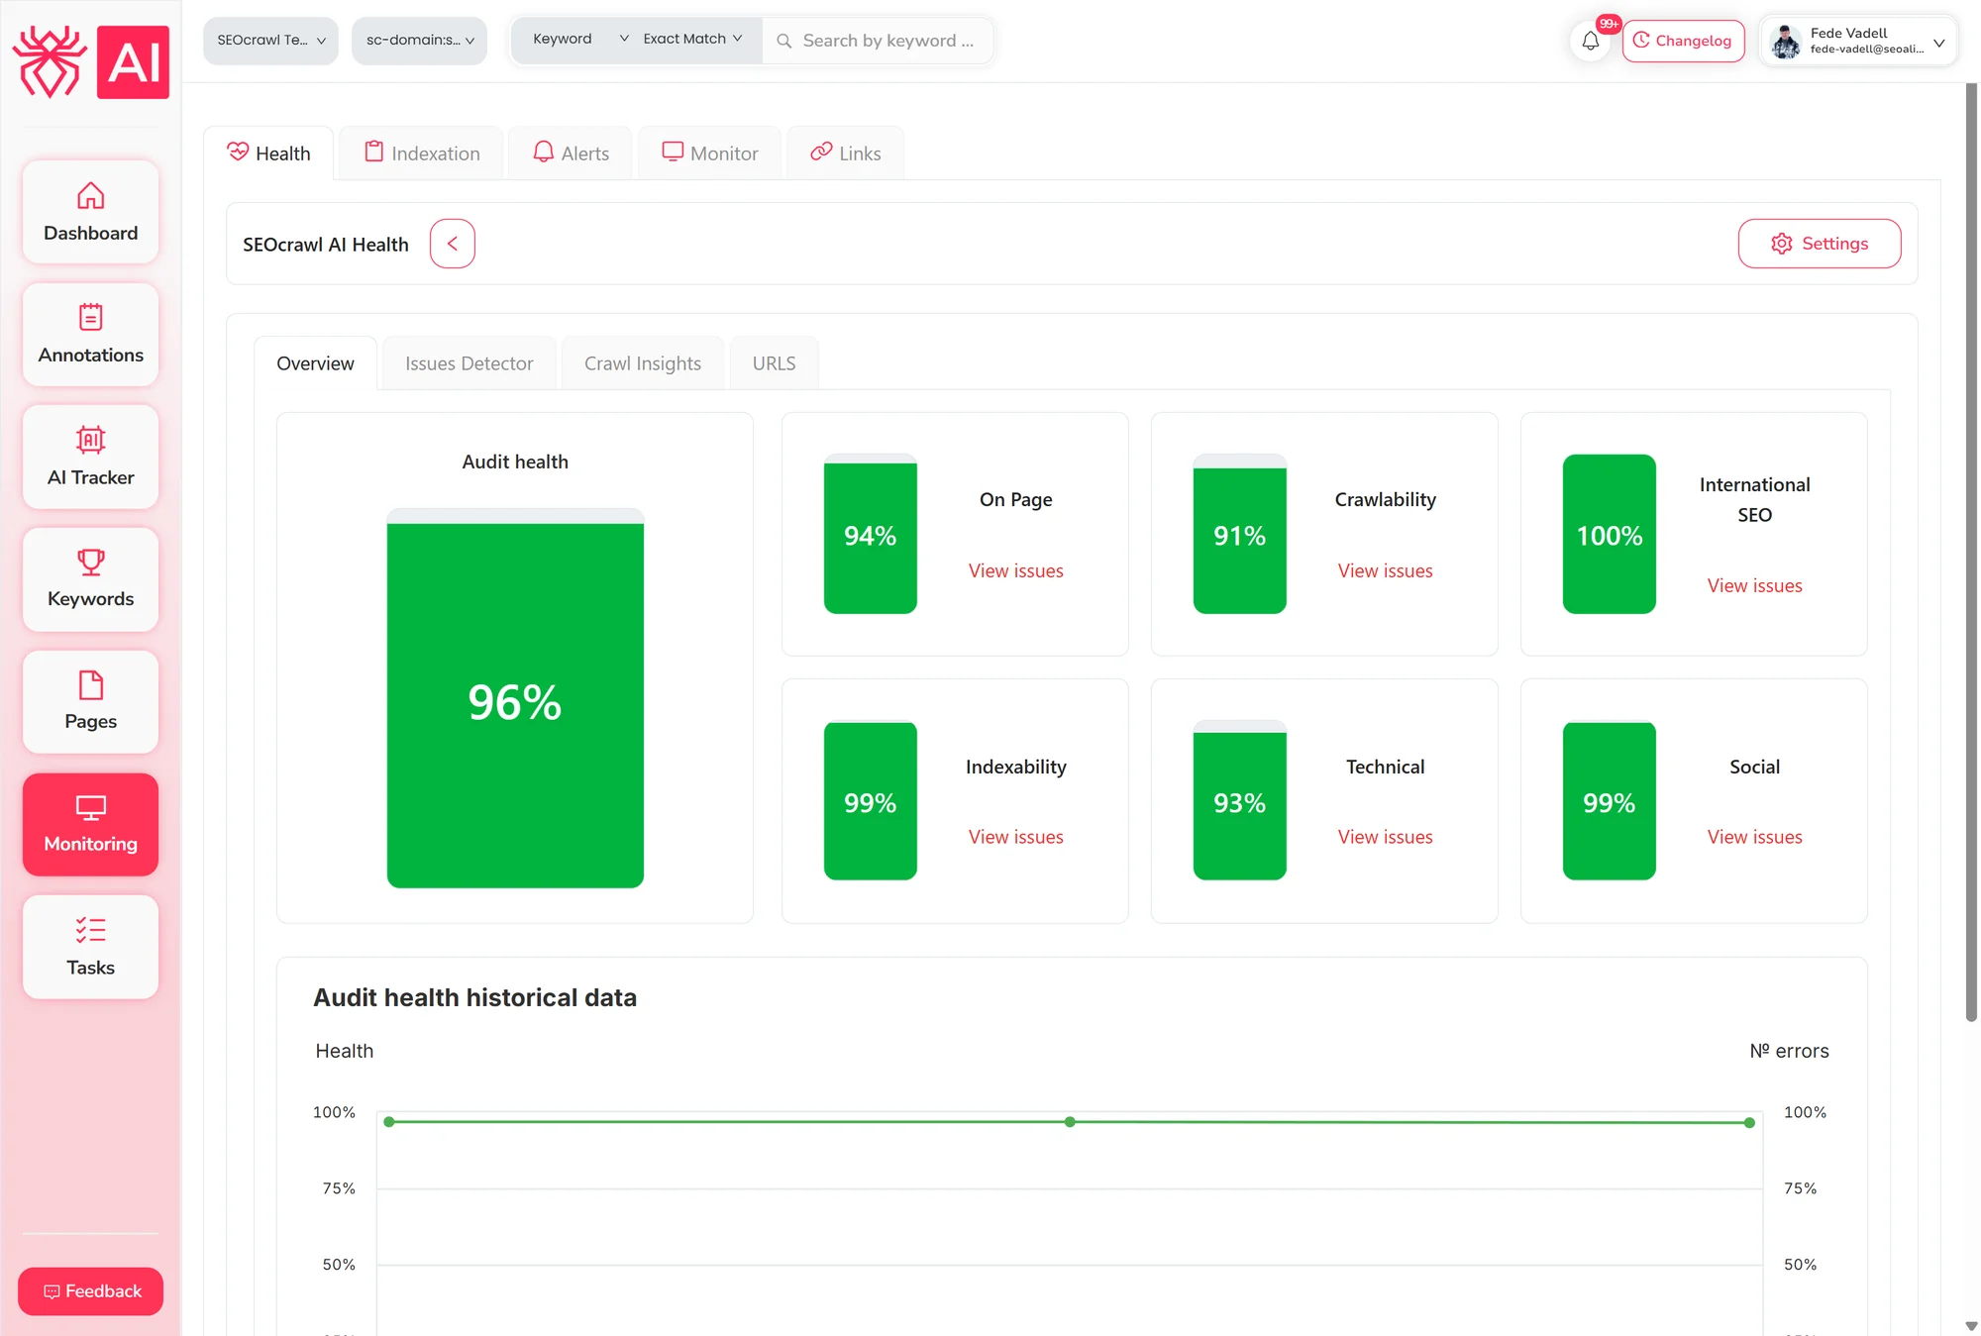Screen dimensions: 1981x1336
Task: Click the middle data point on health chart
Action: 1070,1122
